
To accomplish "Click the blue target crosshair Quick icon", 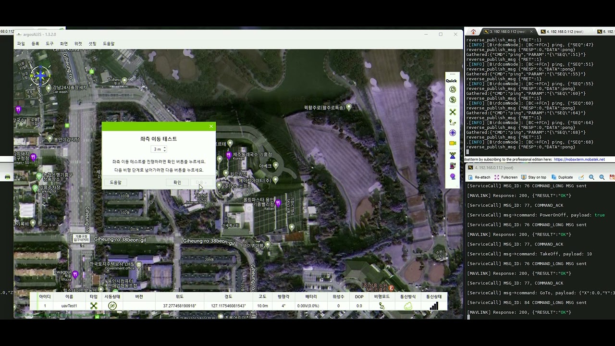I will 452,133.
